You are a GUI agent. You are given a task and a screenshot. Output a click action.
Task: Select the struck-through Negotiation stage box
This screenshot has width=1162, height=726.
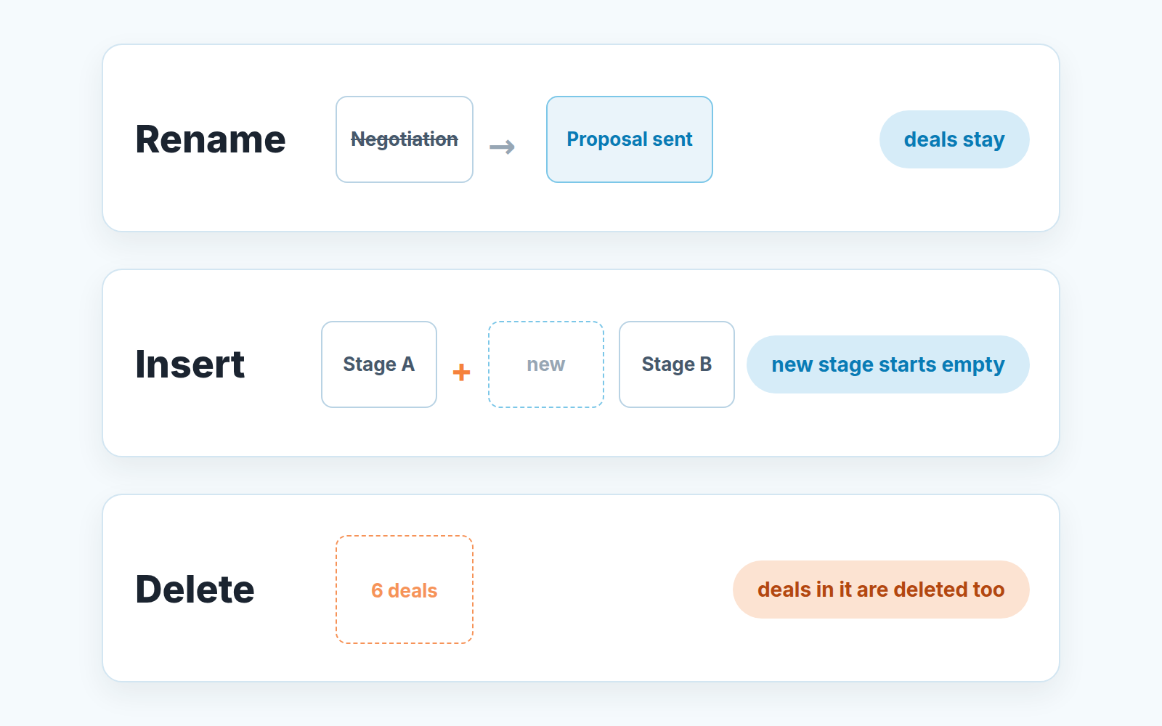point(405,139)
